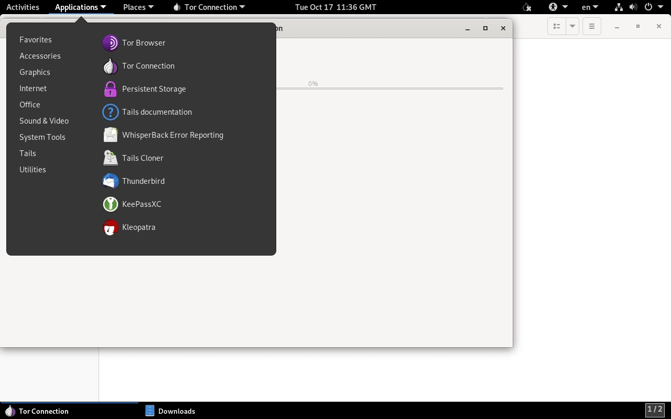Select the Internet category
Viewport: 671px width, 419px height.
33,89
